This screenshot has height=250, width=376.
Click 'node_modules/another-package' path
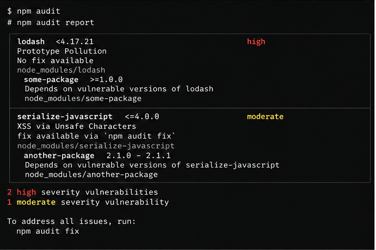pyautogui.click(x=91, y=175)
